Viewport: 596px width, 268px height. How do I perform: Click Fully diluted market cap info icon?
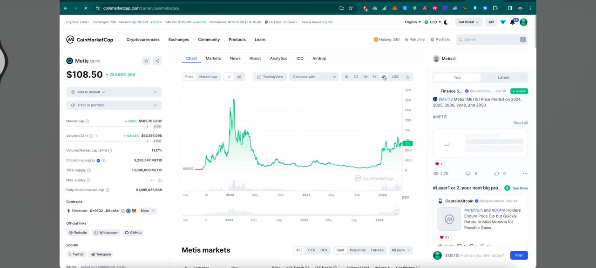108,190
